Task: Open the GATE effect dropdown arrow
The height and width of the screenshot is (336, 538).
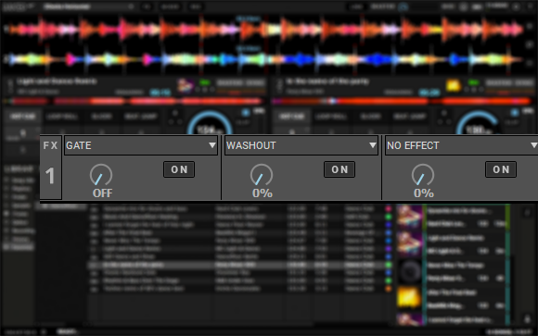Action: (212, 145)
